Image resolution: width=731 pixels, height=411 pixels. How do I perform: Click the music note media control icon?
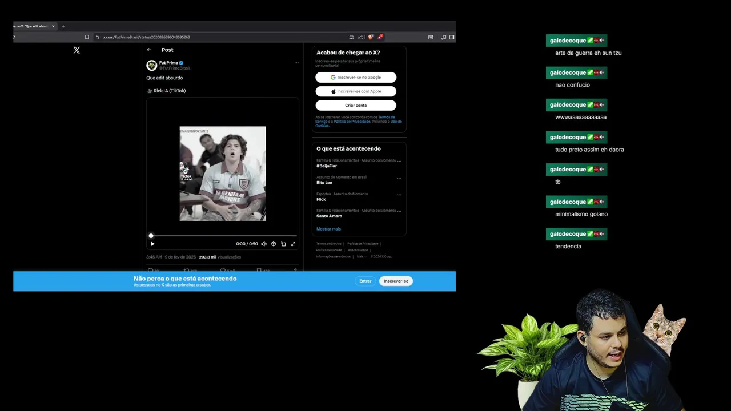coord(444,37)
